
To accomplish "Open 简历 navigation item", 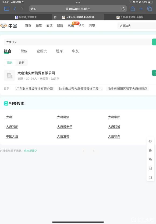I will tap(60, 25).
